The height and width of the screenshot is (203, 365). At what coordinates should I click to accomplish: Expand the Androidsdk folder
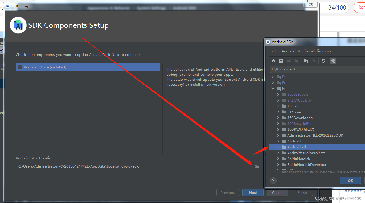click(x=278, y=147)
